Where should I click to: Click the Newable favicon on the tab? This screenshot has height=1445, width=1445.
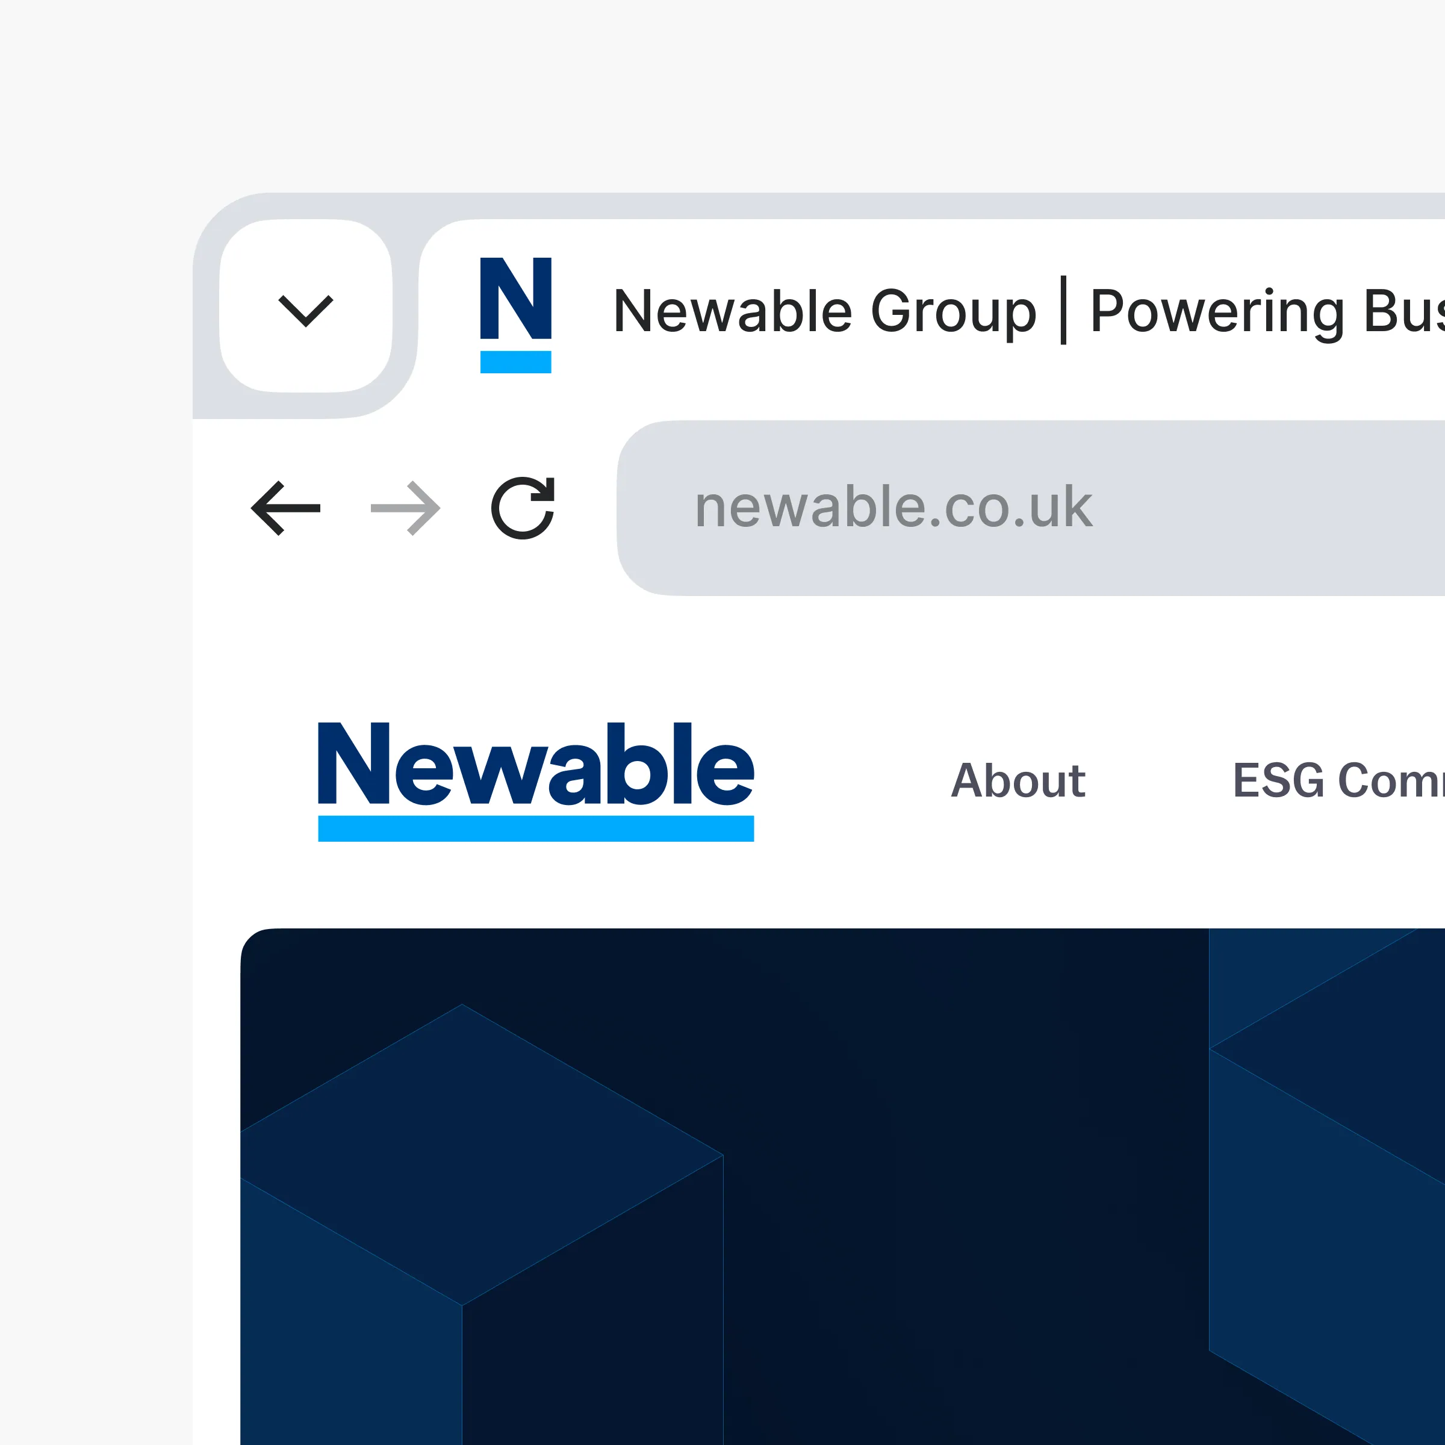[515, 315]
